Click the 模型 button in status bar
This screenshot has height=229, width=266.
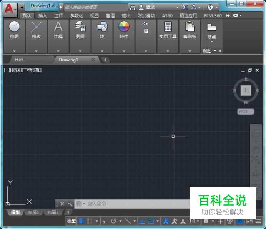pos(71,221)
